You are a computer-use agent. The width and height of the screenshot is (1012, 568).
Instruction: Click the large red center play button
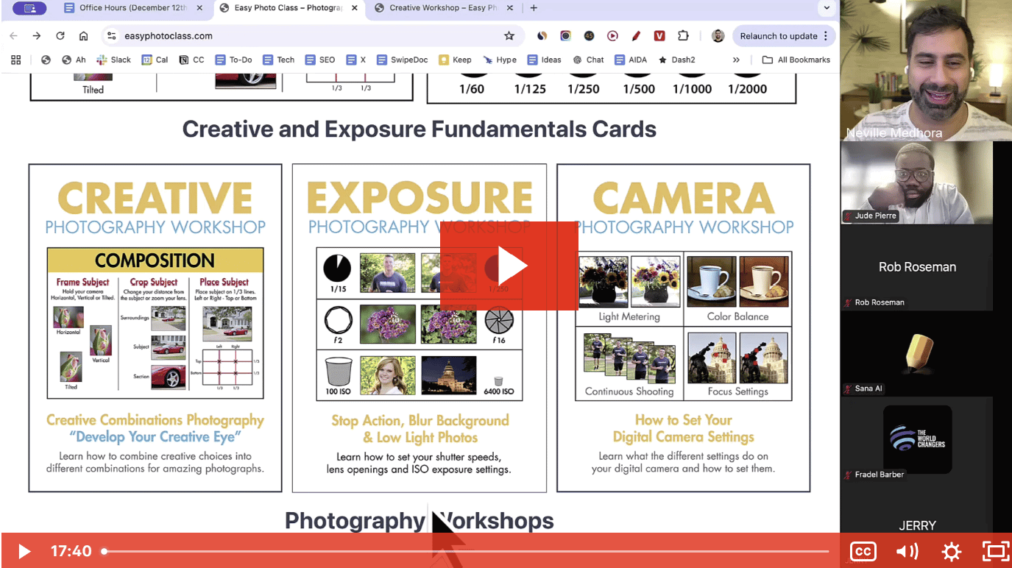coord(509,266)
